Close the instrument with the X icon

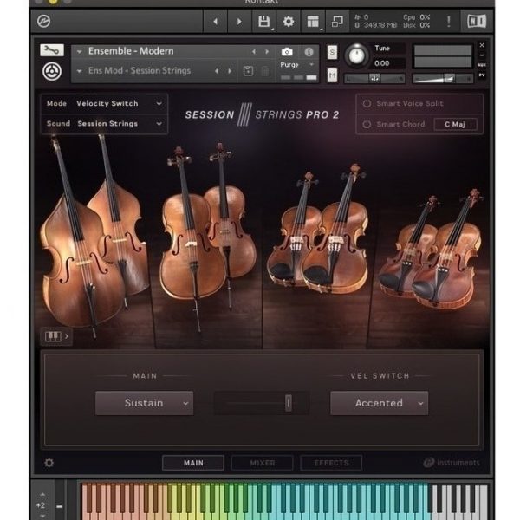pos(482,45)
